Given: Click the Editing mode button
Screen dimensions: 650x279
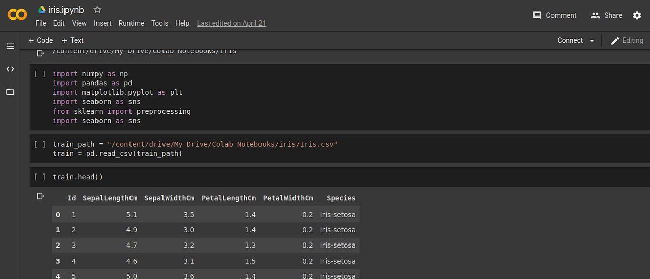Looking at the screenshot, I should coord(627,41).
